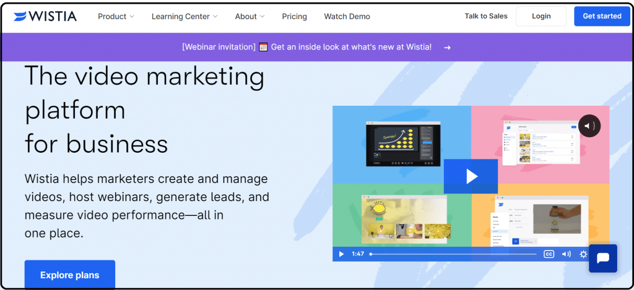Click the Explore plans button
634x290 pixels.
[x=69, y=275]
